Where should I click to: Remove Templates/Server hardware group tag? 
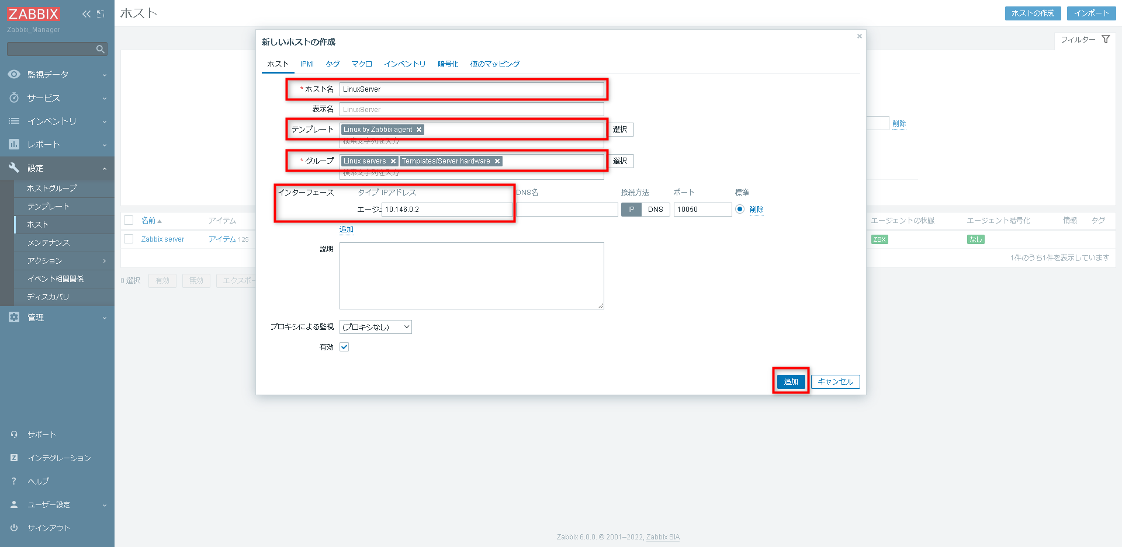coord(497,161)
